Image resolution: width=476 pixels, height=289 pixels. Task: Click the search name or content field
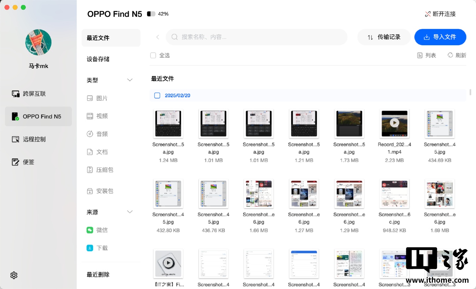coord(258,37)
